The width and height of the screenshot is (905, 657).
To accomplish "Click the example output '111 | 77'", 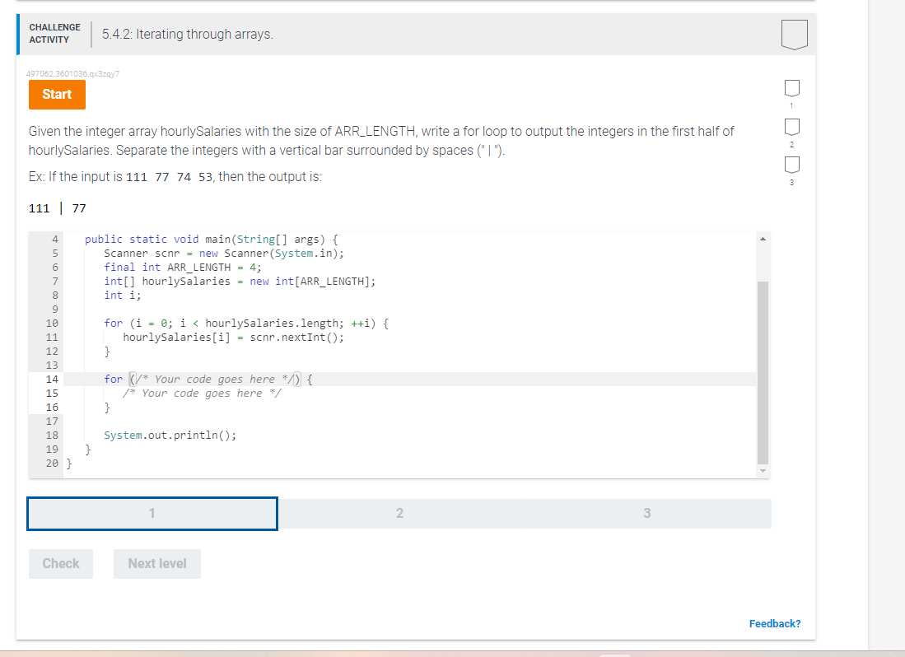I will (x=57, y=208).
